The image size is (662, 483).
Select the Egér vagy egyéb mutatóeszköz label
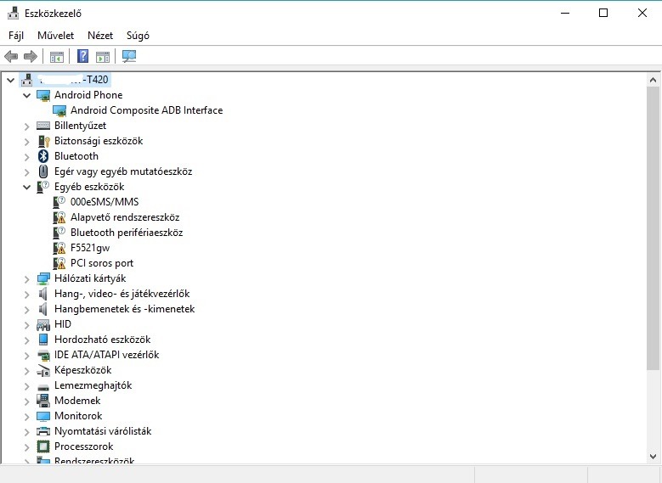pyautogui.click(x=123, y=171)
